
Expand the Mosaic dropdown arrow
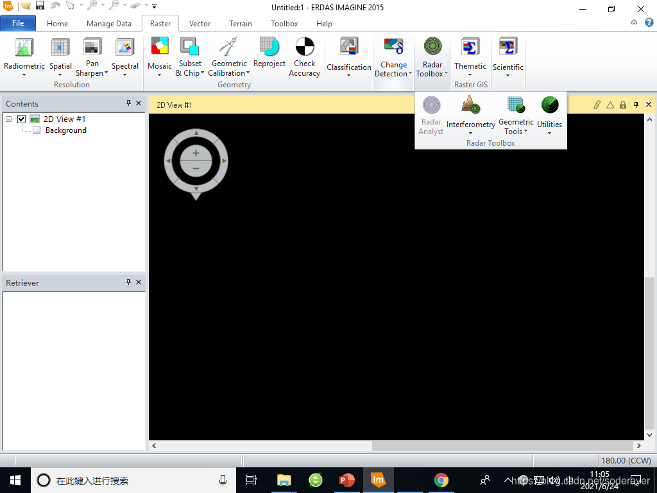tap(160, 75)
